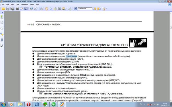Viewport: 172px width, 107px height.
Task: Click the page footer 'ОПИСАНИЕ И РАБОТА'
Action: coord(48,25)
